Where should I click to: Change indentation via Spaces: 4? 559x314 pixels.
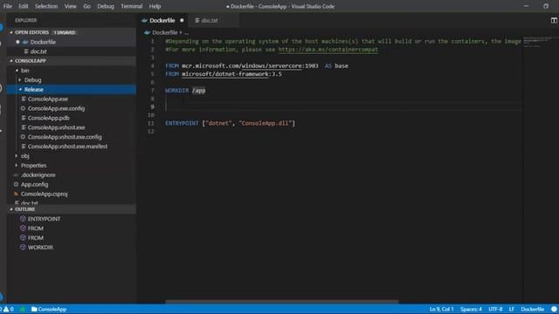(x=471, y=309)
